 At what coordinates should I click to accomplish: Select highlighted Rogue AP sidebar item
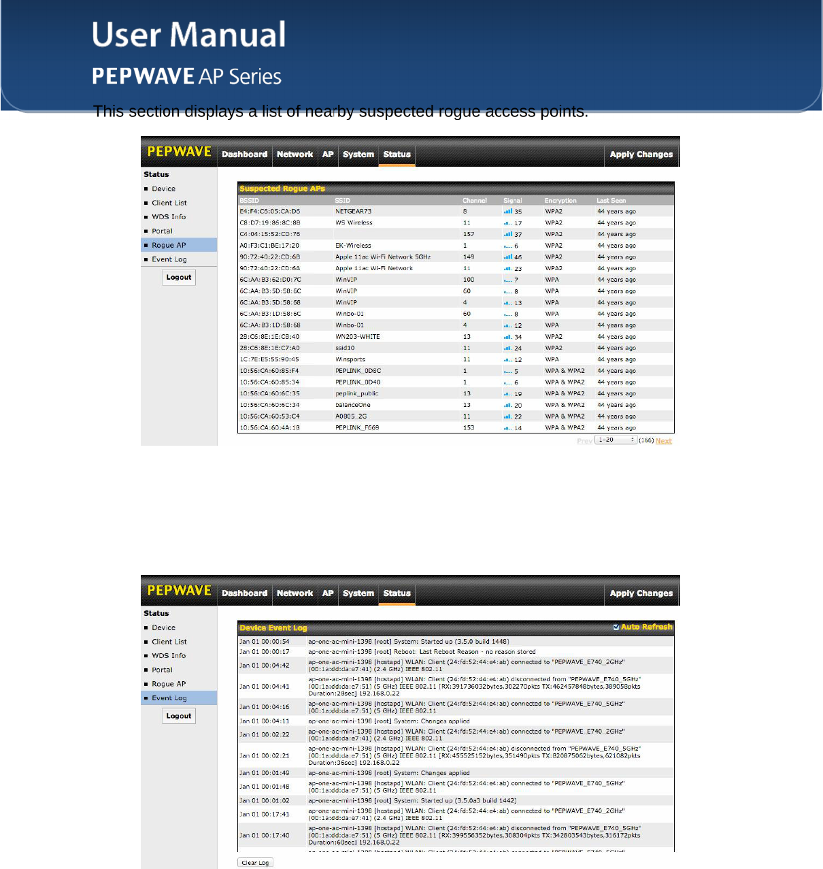[179, 245]
